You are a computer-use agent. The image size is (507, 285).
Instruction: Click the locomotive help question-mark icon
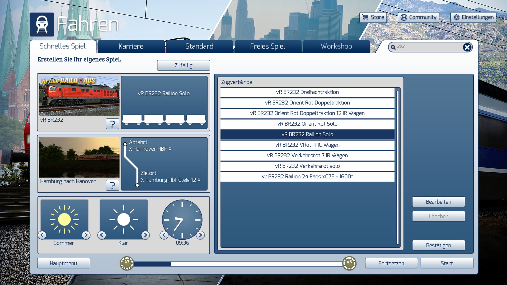pos(112,123)
